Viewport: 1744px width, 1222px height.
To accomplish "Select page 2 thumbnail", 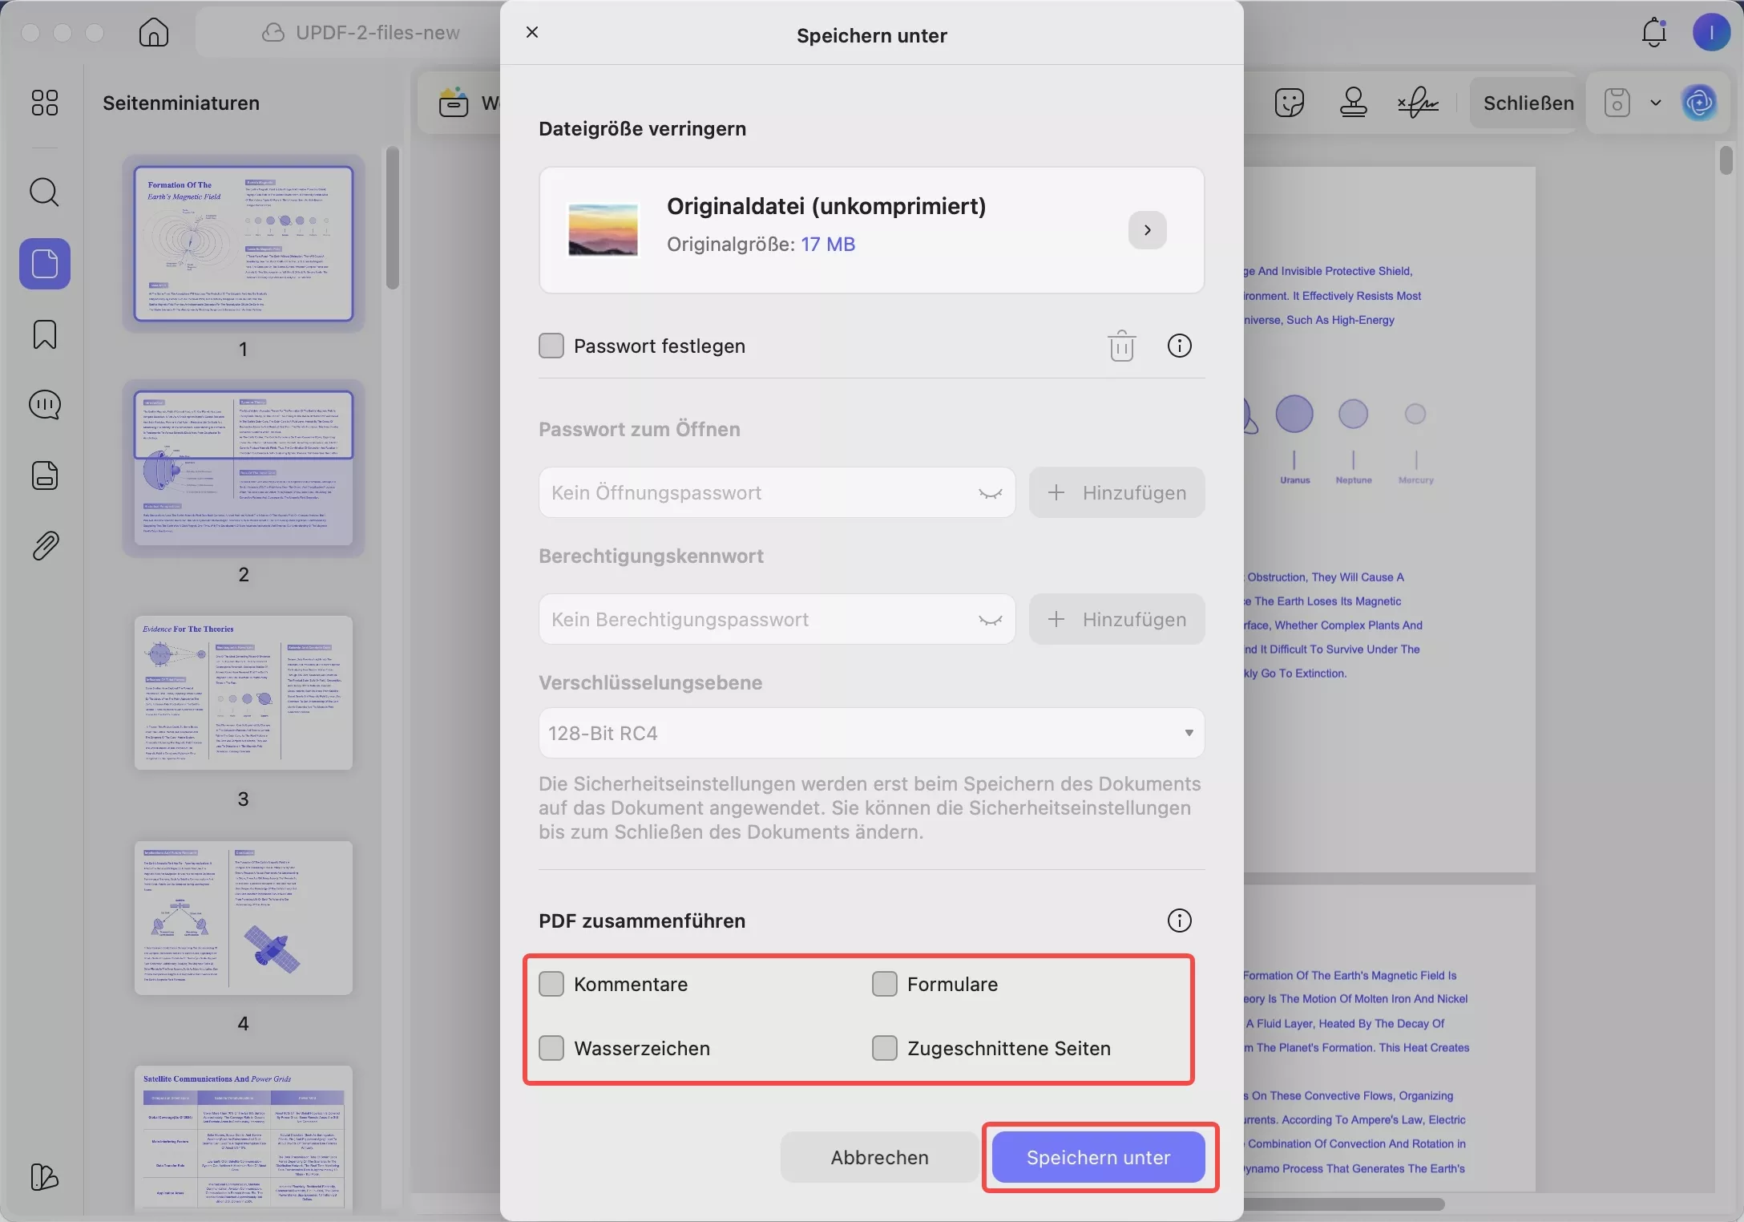I will point(244,468).
